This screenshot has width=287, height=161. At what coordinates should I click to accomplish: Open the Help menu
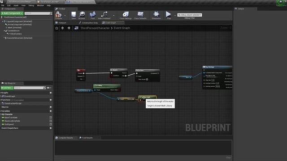point(48,5)
